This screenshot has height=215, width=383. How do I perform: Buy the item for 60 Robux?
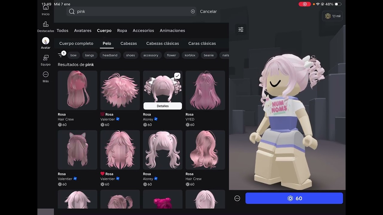coord(294,198)
